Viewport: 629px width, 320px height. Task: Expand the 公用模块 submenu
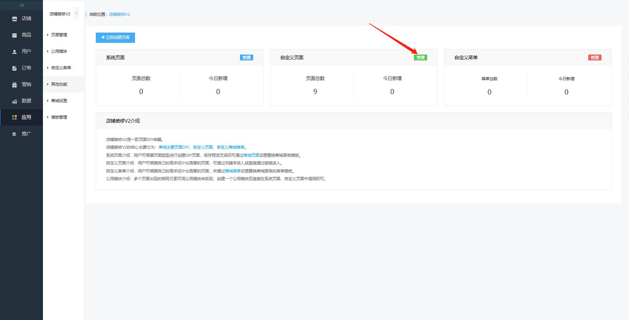tap(63, 51)
